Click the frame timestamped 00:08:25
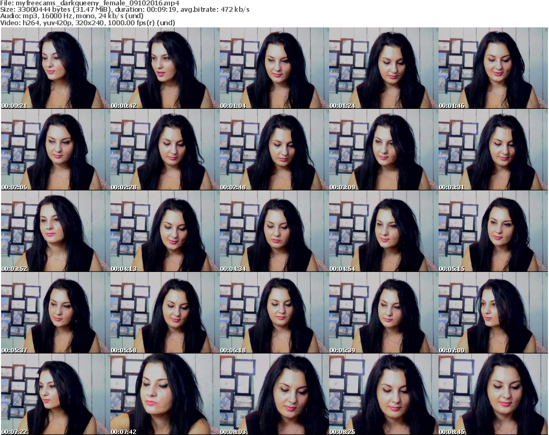 tap(383, 394)
